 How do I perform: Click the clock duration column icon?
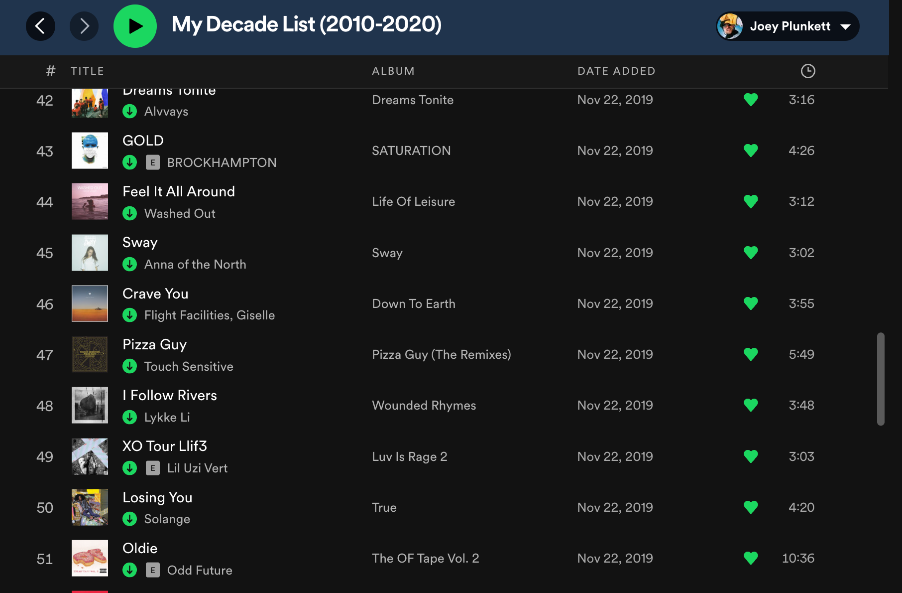pos(807,71)
